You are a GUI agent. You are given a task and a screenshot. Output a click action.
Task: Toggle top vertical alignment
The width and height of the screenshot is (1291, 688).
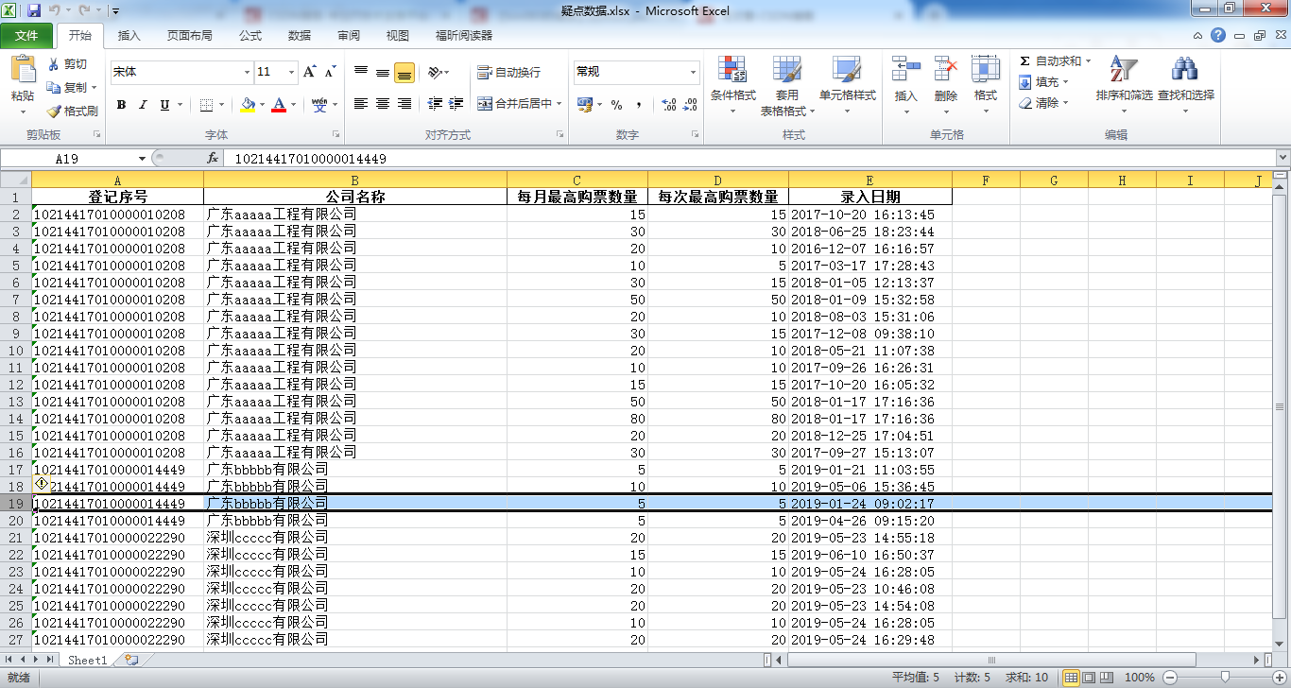coord(361,72)
